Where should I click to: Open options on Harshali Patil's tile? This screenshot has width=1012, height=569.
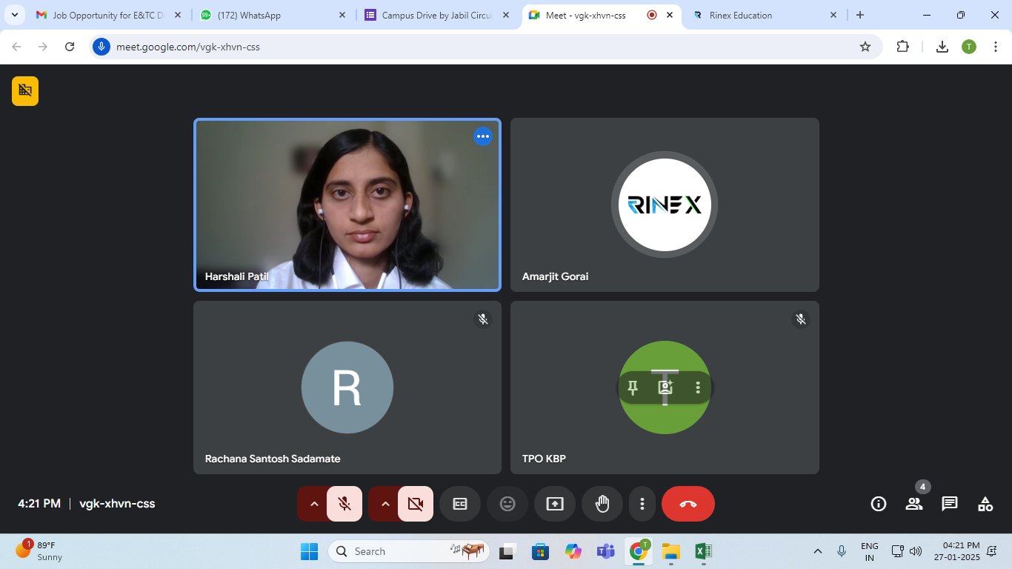click(483, 136)
